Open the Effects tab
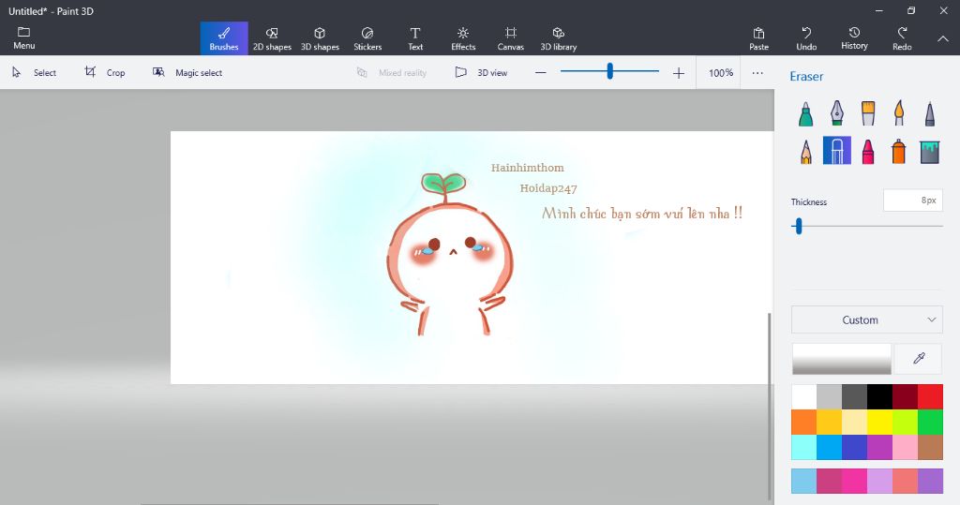This screenshot has height=505, width=960. click(463, 38)
